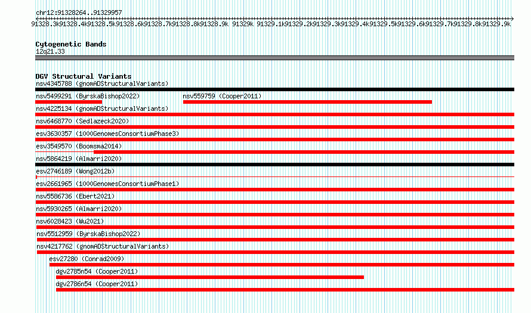Select the nsv5499291 ByrskaBishop2022 label

pos(88,96)
